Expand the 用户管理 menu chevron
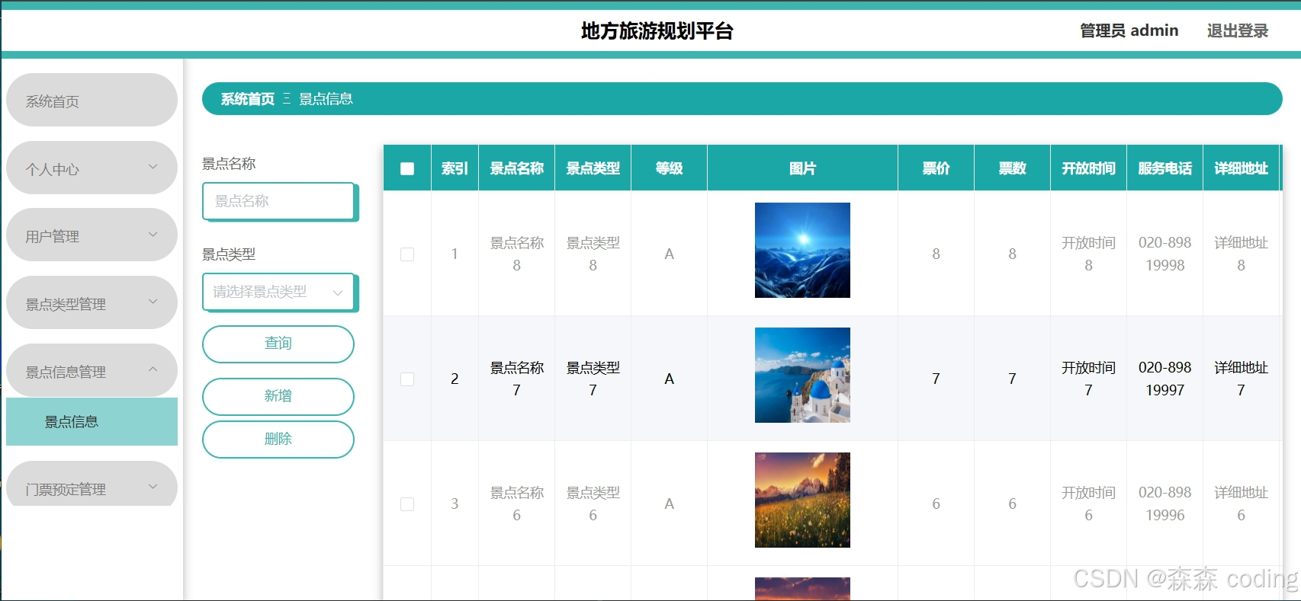This screenshot has width=1301, height=601. (153, 235)
